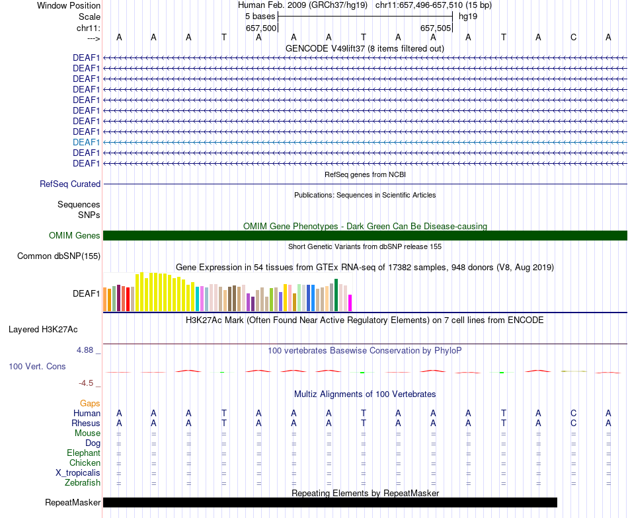This screenshot has height=518, width=628.
Task: Click the 100 Vert. Cons label
Action: coord(37,366)
